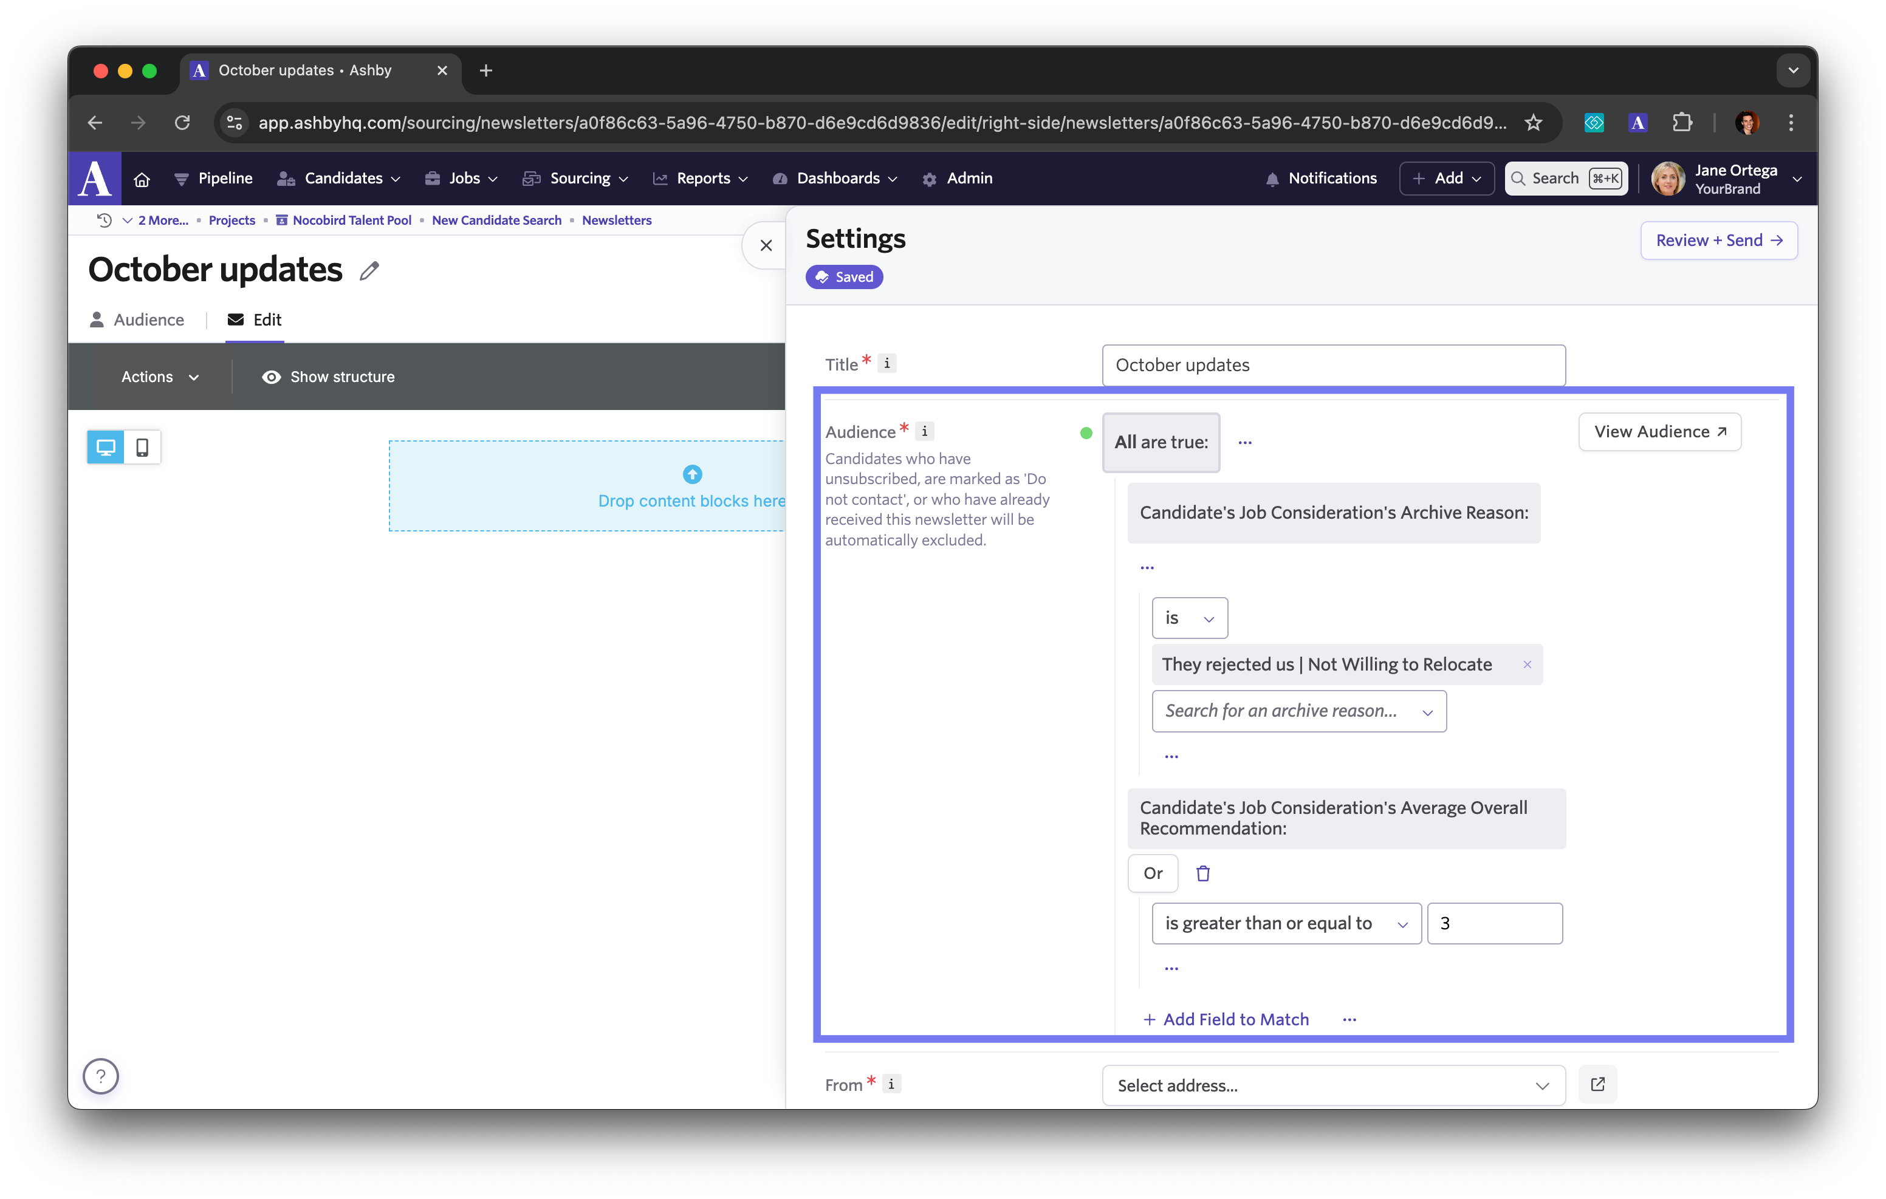Toggle the 'Or' operator button
The image size is (1886, 1199).
pos(1153,873)
